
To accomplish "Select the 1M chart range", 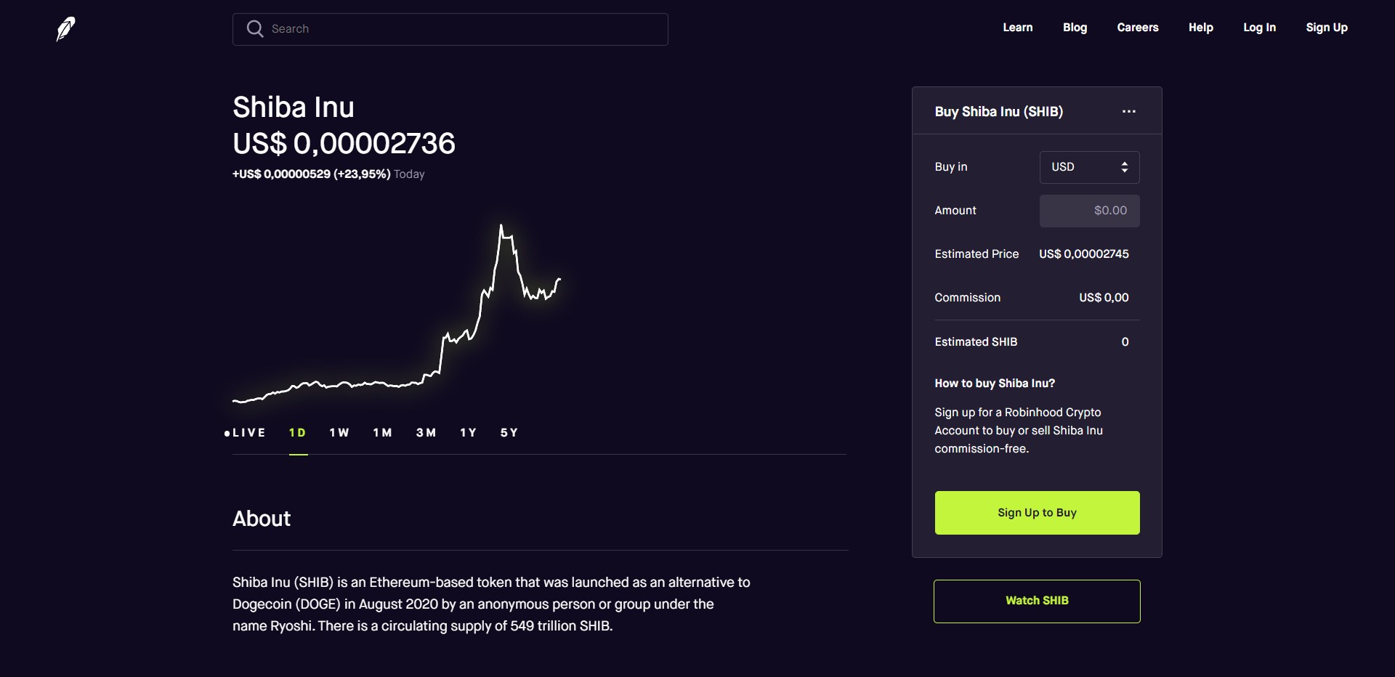I will click(x=383, y=433).
